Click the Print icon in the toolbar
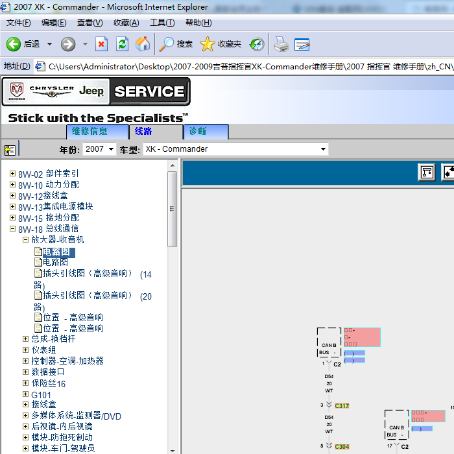 [281, 44]
